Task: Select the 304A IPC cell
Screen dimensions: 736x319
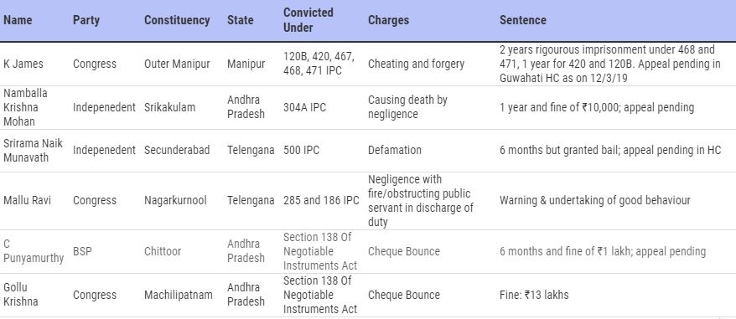Action: (x=304, y=107)
